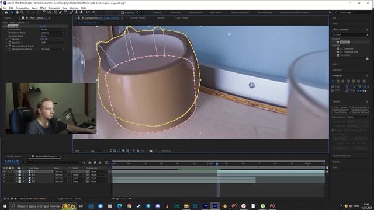Viewport: 374px width, 210px height.
Task: Click the Toggle Switches / Modes button
Action: 69,198
